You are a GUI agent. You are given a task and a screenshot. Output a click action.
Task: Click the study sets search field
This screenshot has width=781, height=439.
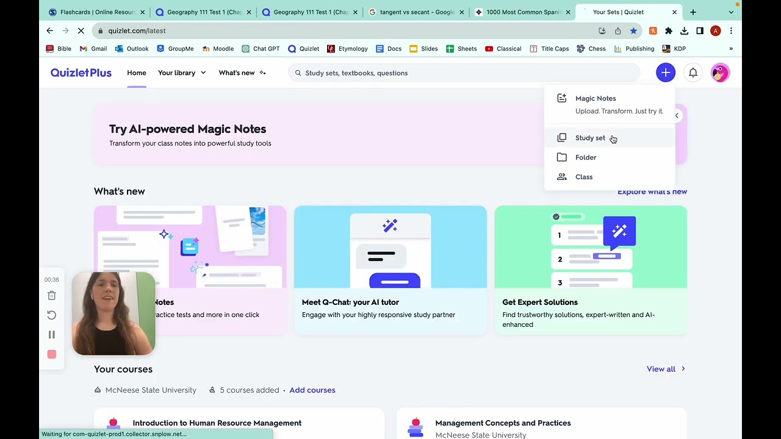[464, 73]
